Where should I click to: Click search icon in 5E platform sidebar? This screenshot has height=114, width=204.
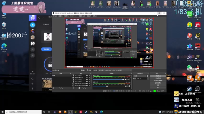(x=32, y=79)
